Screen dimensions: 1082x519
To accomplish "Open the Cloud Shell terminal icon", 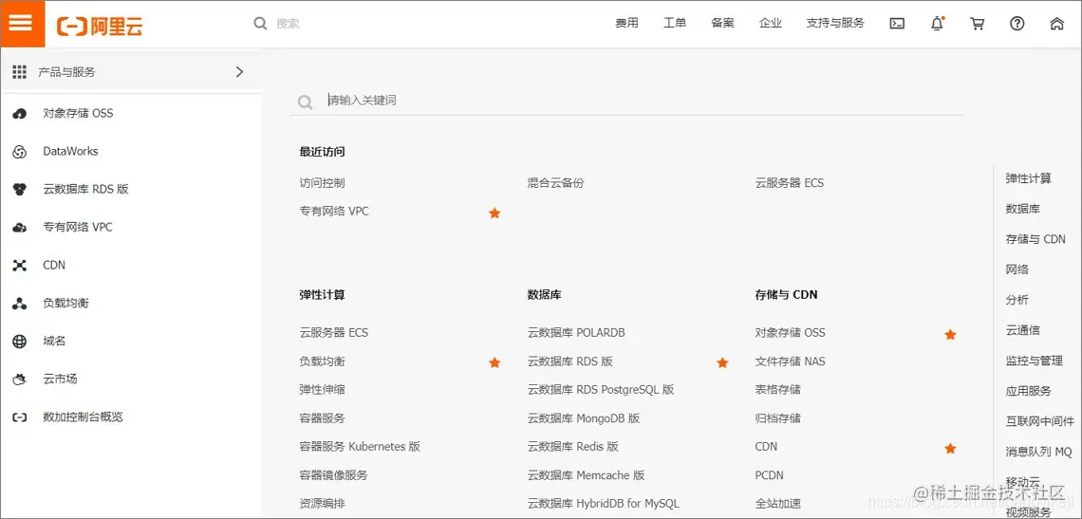I will (897, 24).
